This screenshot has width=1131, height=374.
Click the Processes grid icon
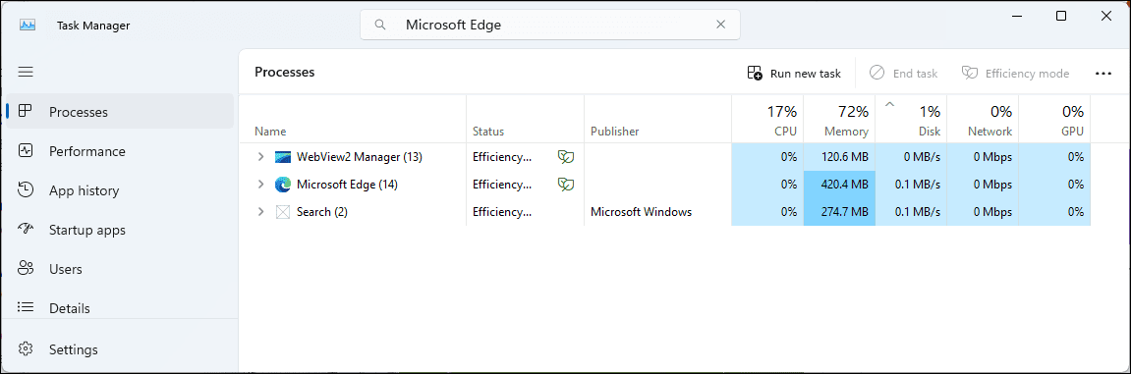(26, 111)
